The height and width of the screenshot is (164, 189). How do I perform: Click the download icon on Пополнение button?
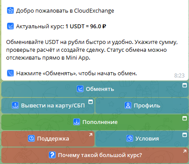point(77,122)
